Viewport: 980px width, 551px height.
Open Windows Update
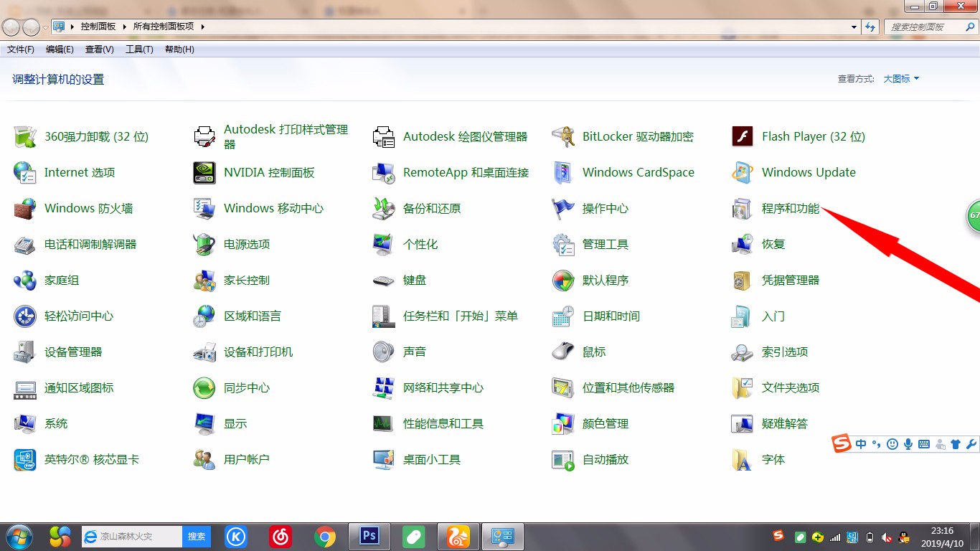tap(809, 172)
